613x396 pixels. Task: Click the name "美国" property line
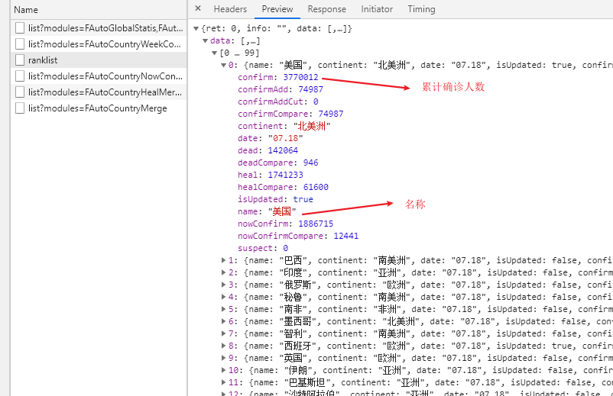tap(267, 211)
